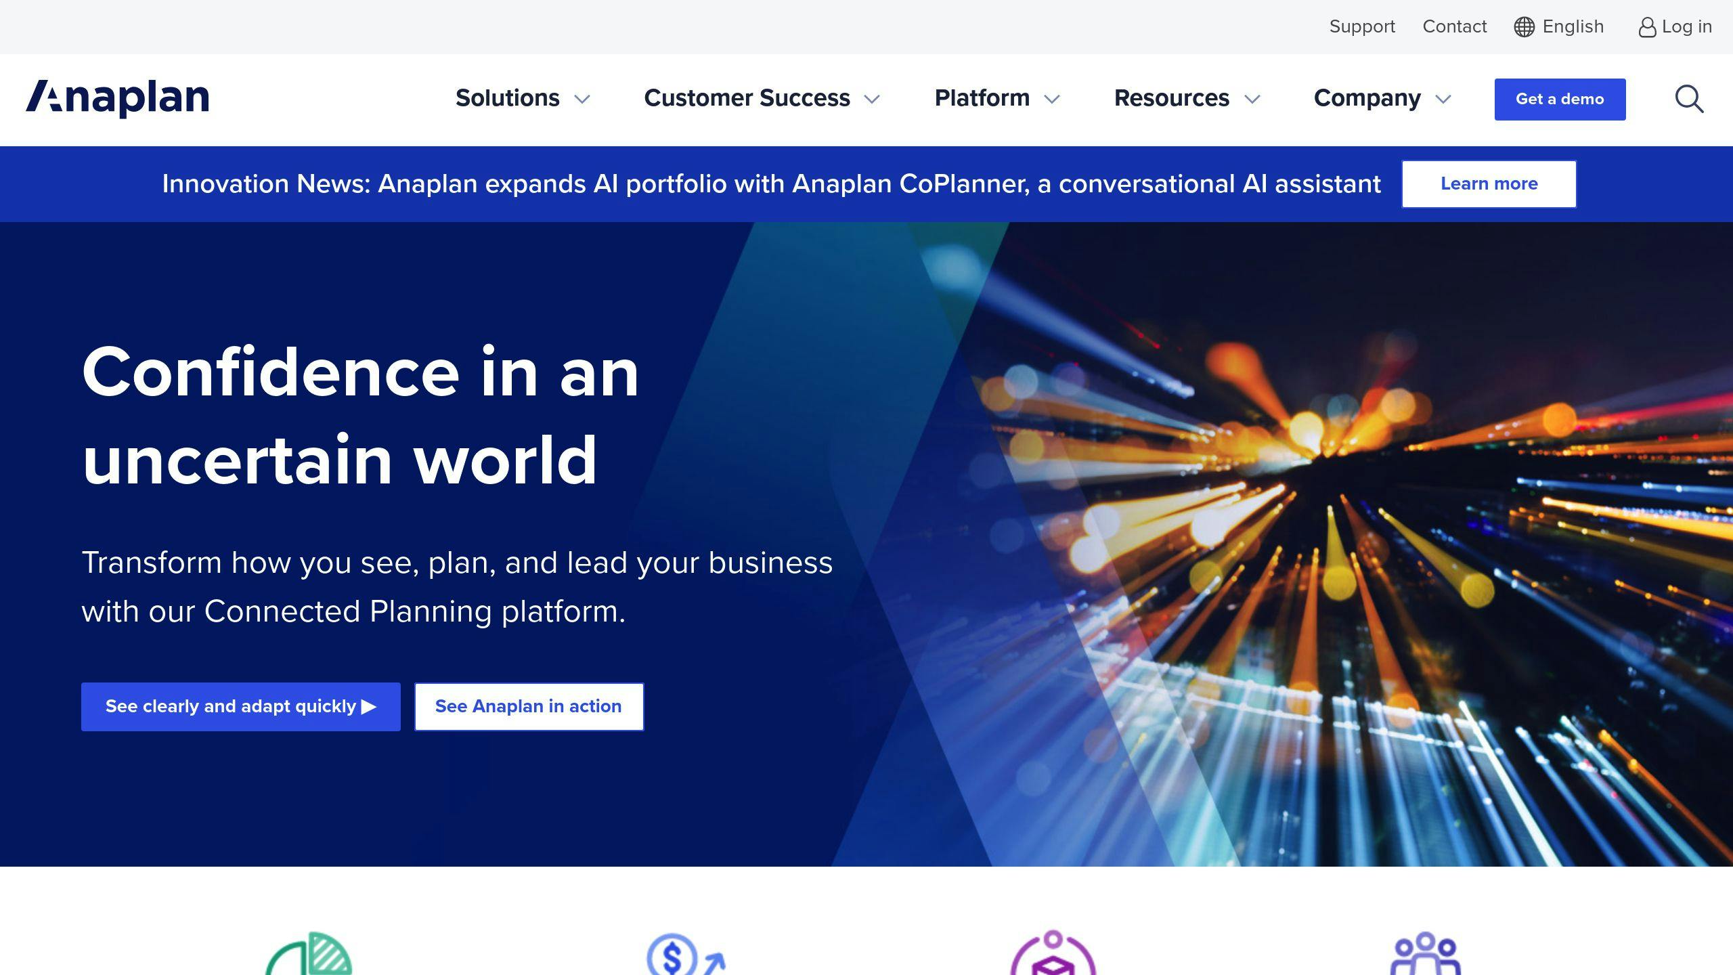Click the Transform how you see subheading text
The image size is (1733, 975).
point(457,587)
